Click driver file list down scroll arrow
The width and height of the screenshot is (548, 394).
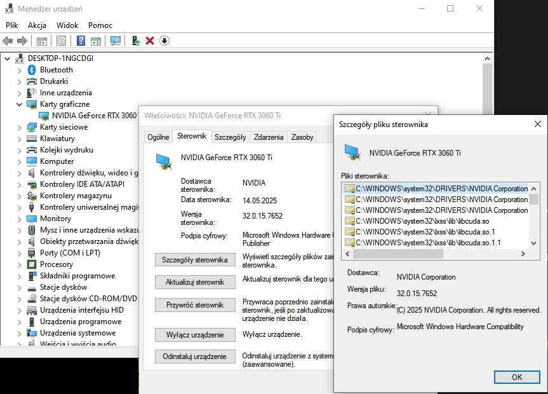[x=533, y=243]
